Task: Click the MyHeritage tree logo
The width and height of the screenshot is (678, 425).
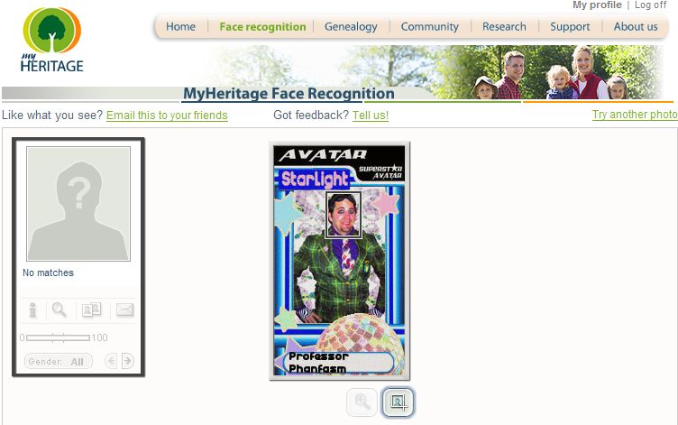Action: tap(52, 40)
